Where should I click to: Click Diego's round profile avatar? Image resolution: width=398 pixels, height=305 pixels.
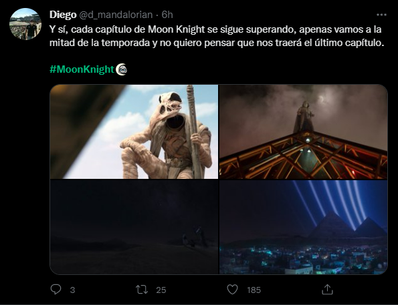point(25,24)
